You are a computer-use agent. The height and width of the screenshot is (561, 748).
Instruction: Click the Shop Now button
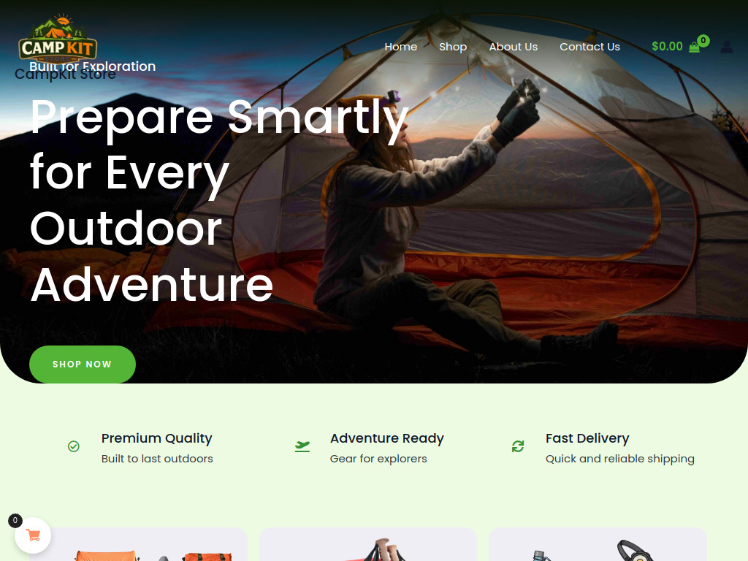tap(83, 364)
